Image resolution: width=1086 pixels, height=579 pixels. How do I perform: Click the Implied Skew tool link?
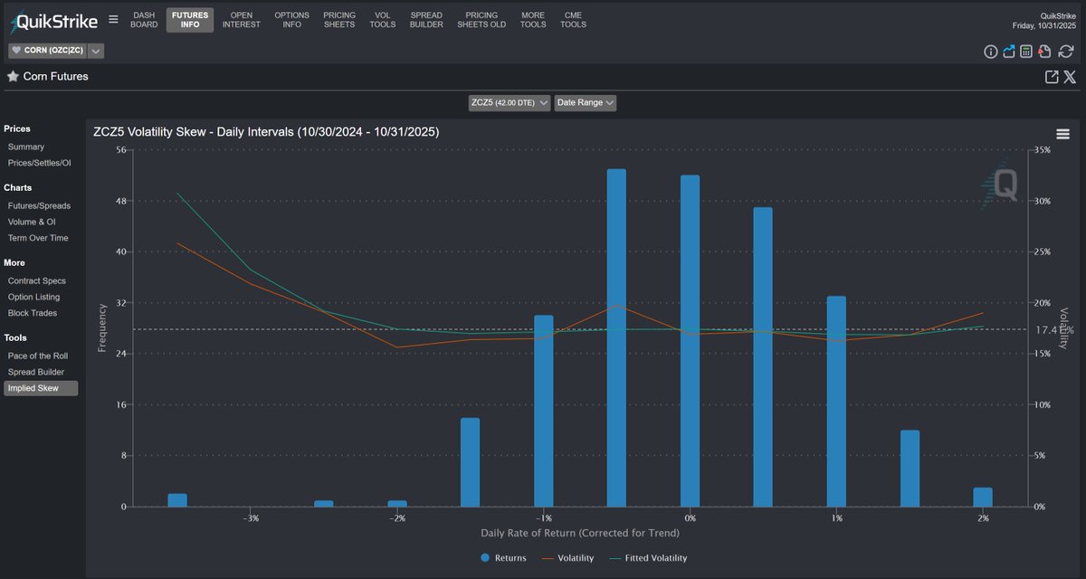35,387
